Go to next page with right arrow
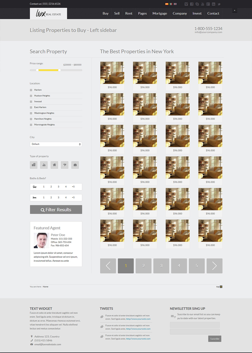Screen dimensions: 252x353 click(x=214, y=266)
